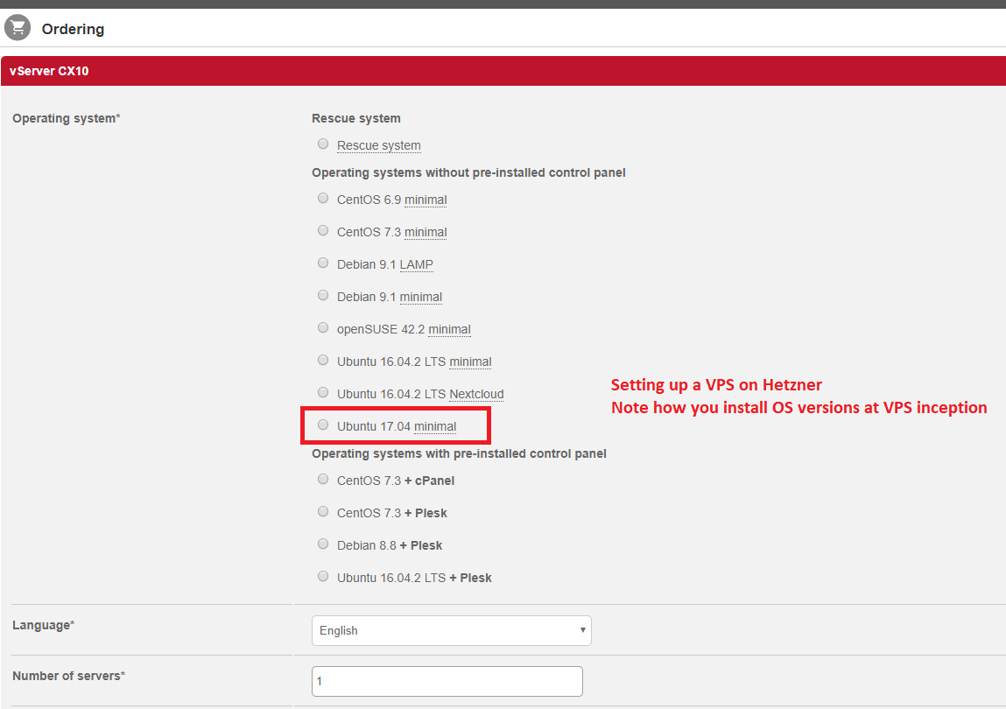Select Ubuntu 16.04.2 LTS + Plesk radio
1006x709 pixels.
point(323,576)
